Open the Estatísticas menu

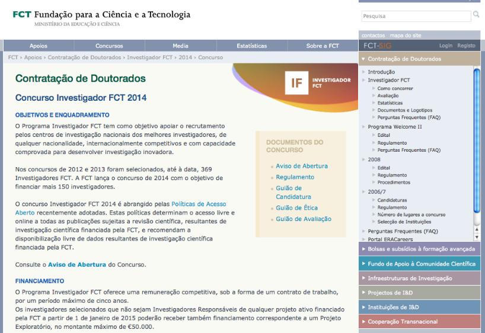[x=252, y=46]
